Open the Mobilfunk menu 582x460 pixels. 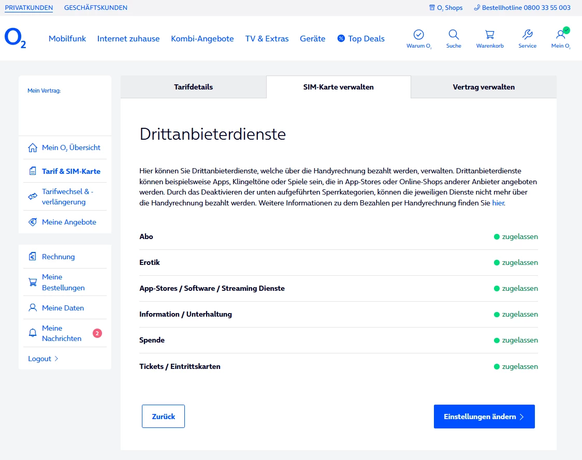[67, 39]
